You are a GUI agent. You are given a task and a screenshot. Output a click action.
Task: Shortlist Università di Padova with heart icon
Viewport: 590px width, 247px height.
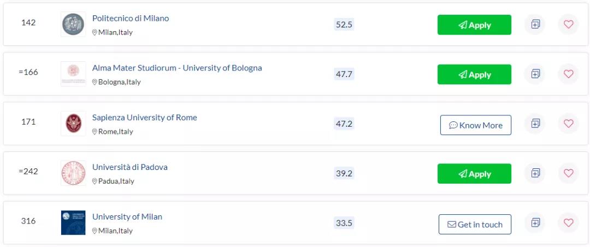point(568,173)
